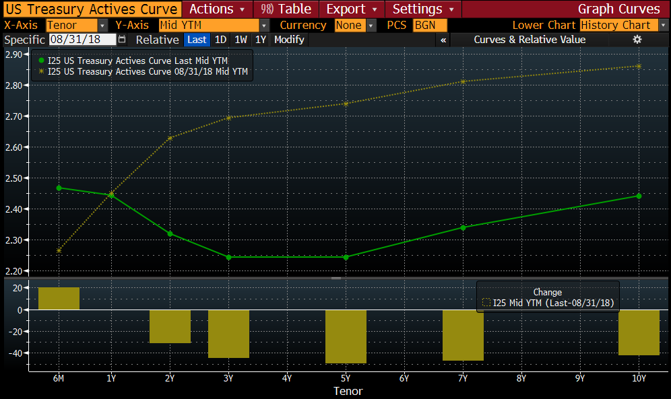
Task: Click the Modify button
Action: (x=289, y=40)
